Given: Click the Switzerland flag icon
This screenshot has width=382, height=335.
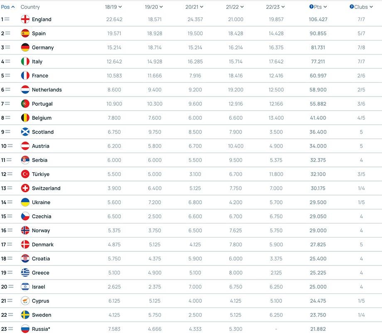Looking at the screenshot, I should coord(25,188).
